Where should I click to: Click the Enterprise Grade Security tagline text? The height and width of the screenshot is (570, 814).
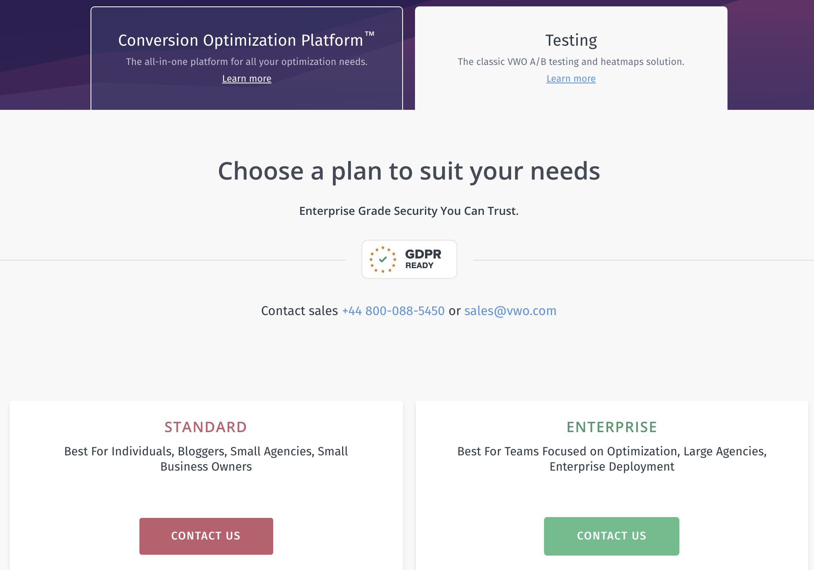(409, 211)
